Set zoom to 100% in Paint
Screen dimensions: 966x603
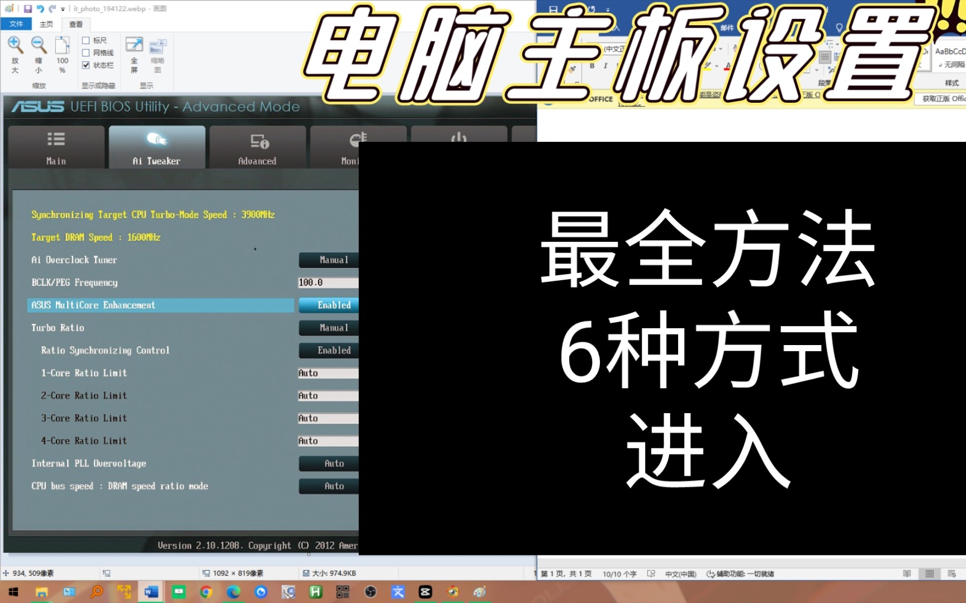coord(62,55)
